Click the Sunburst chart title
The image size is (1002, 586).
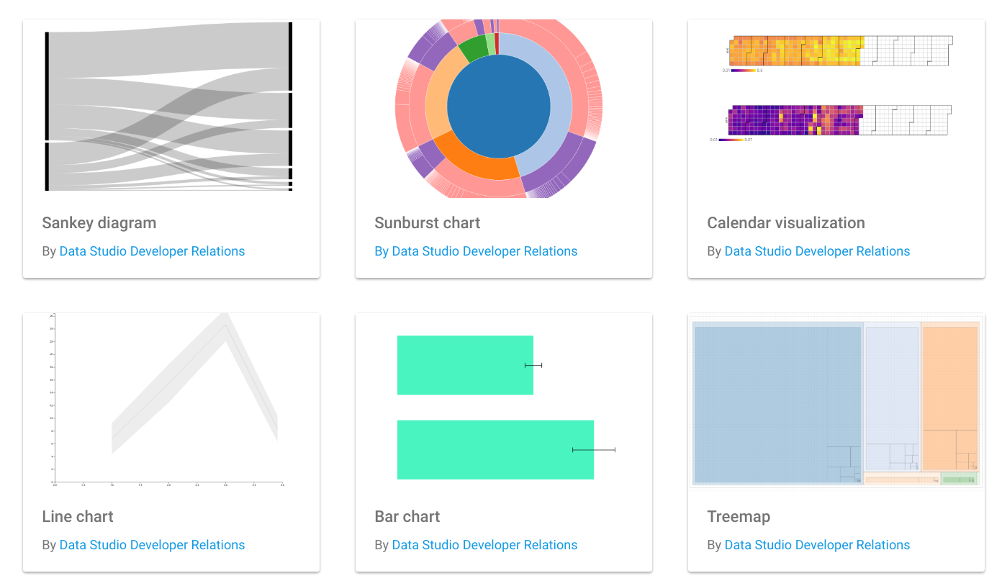(428, 223)
